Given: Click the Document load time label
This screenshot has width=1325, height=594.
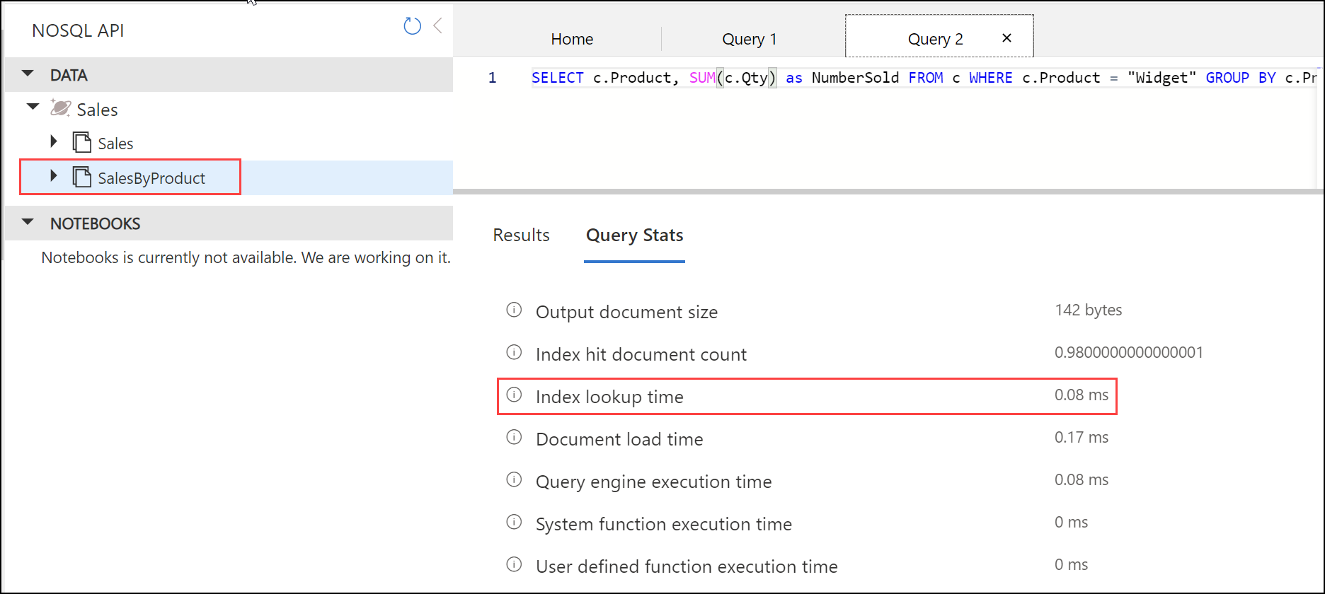Looking at the screenshot, I should pos(619,439).
